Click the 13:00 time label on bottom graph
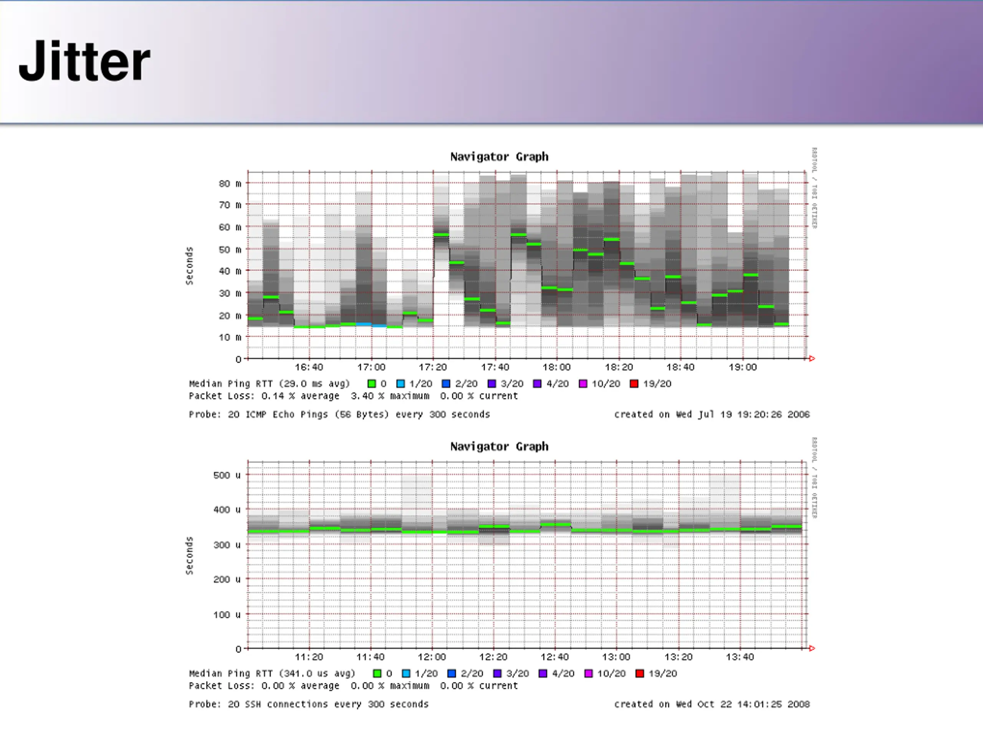Screen dimensions: 983x737 (616, 657)
